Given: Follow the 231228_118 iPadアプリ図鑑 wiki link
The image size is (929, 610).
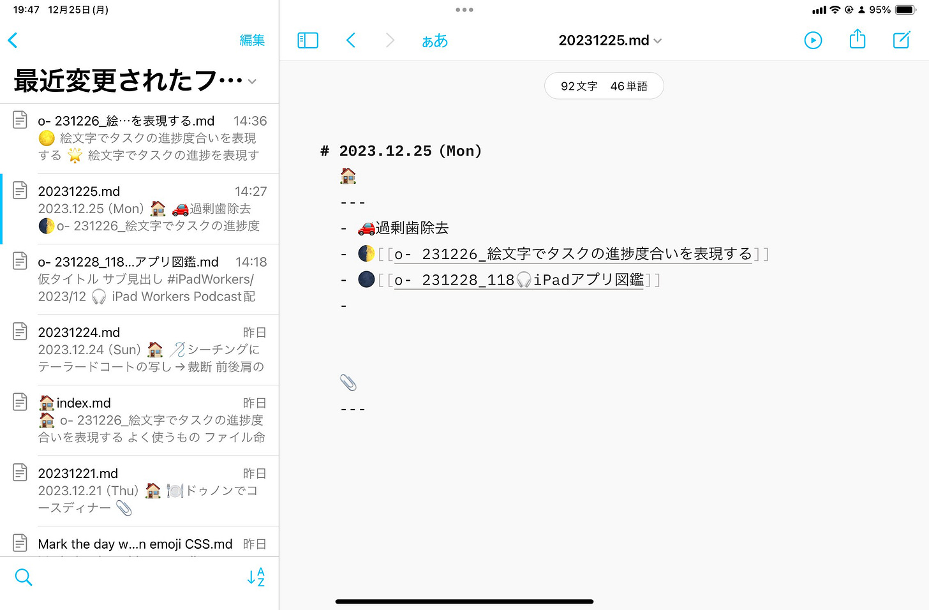Looking at the screenshot, I should click(x=519, y=280).
